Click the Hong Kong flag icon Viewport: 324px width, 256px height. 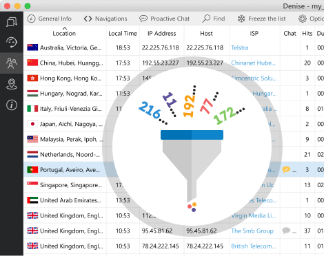pyautogui.click(x=32, y=78)
